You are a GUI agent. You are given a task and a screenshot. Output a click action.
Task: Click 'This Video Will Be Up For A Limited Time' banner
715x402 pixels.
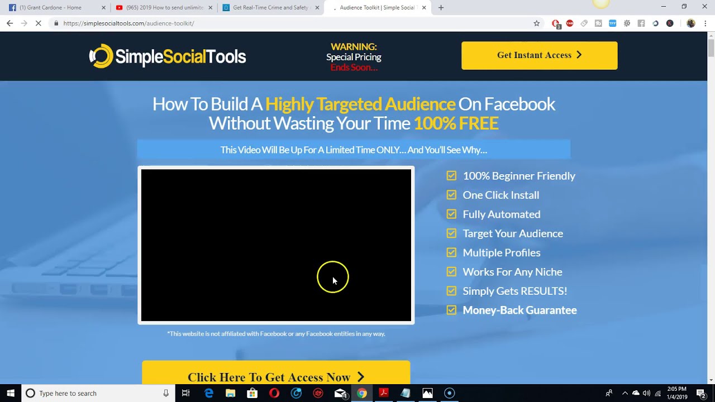point(354,150)
